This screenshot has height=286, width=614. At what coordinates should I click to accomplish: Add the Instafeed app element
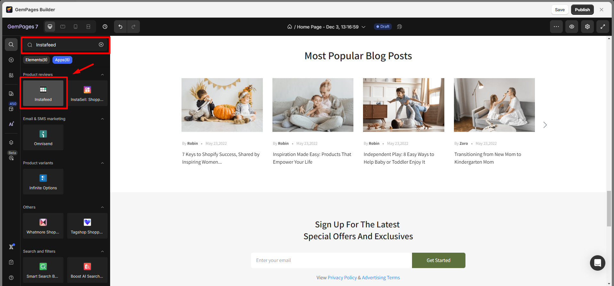tap(43, 93)
